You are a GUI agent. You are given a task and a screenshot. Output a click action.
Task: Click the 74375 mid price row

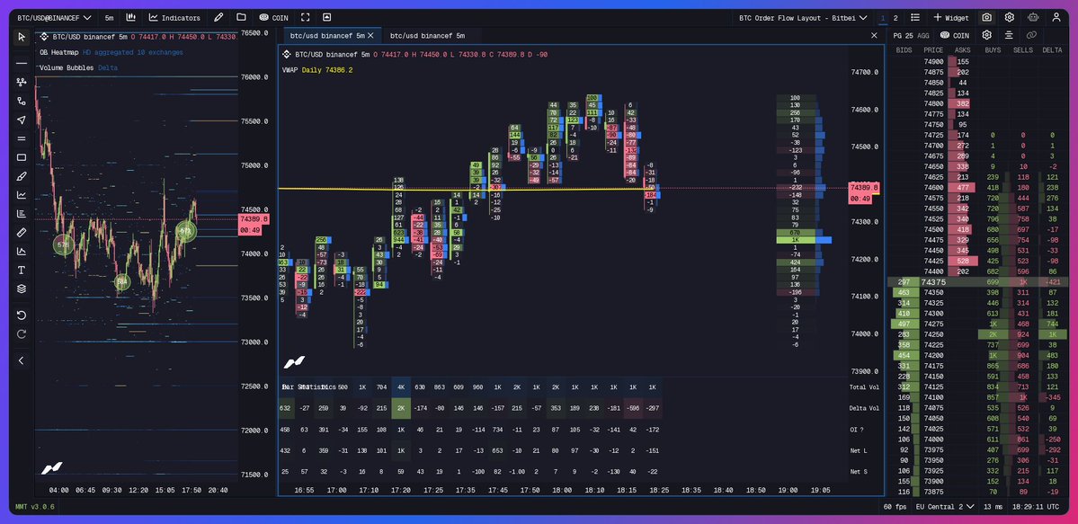[978, 282]
